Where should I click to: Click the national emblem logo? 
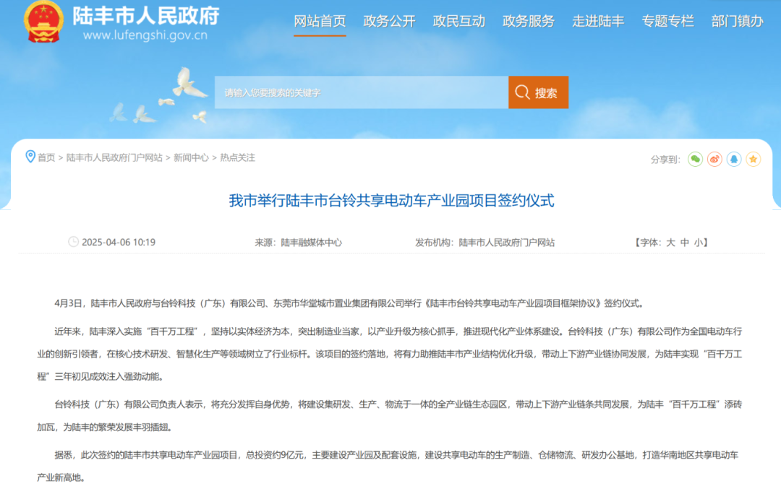coord(43,22)
